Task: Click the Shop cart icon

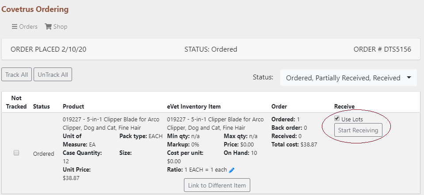Action: point(48,26)
